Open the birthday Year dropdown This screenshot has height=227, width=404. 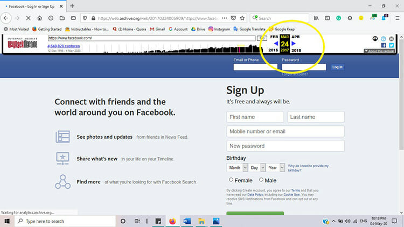[x=275, y=167]
